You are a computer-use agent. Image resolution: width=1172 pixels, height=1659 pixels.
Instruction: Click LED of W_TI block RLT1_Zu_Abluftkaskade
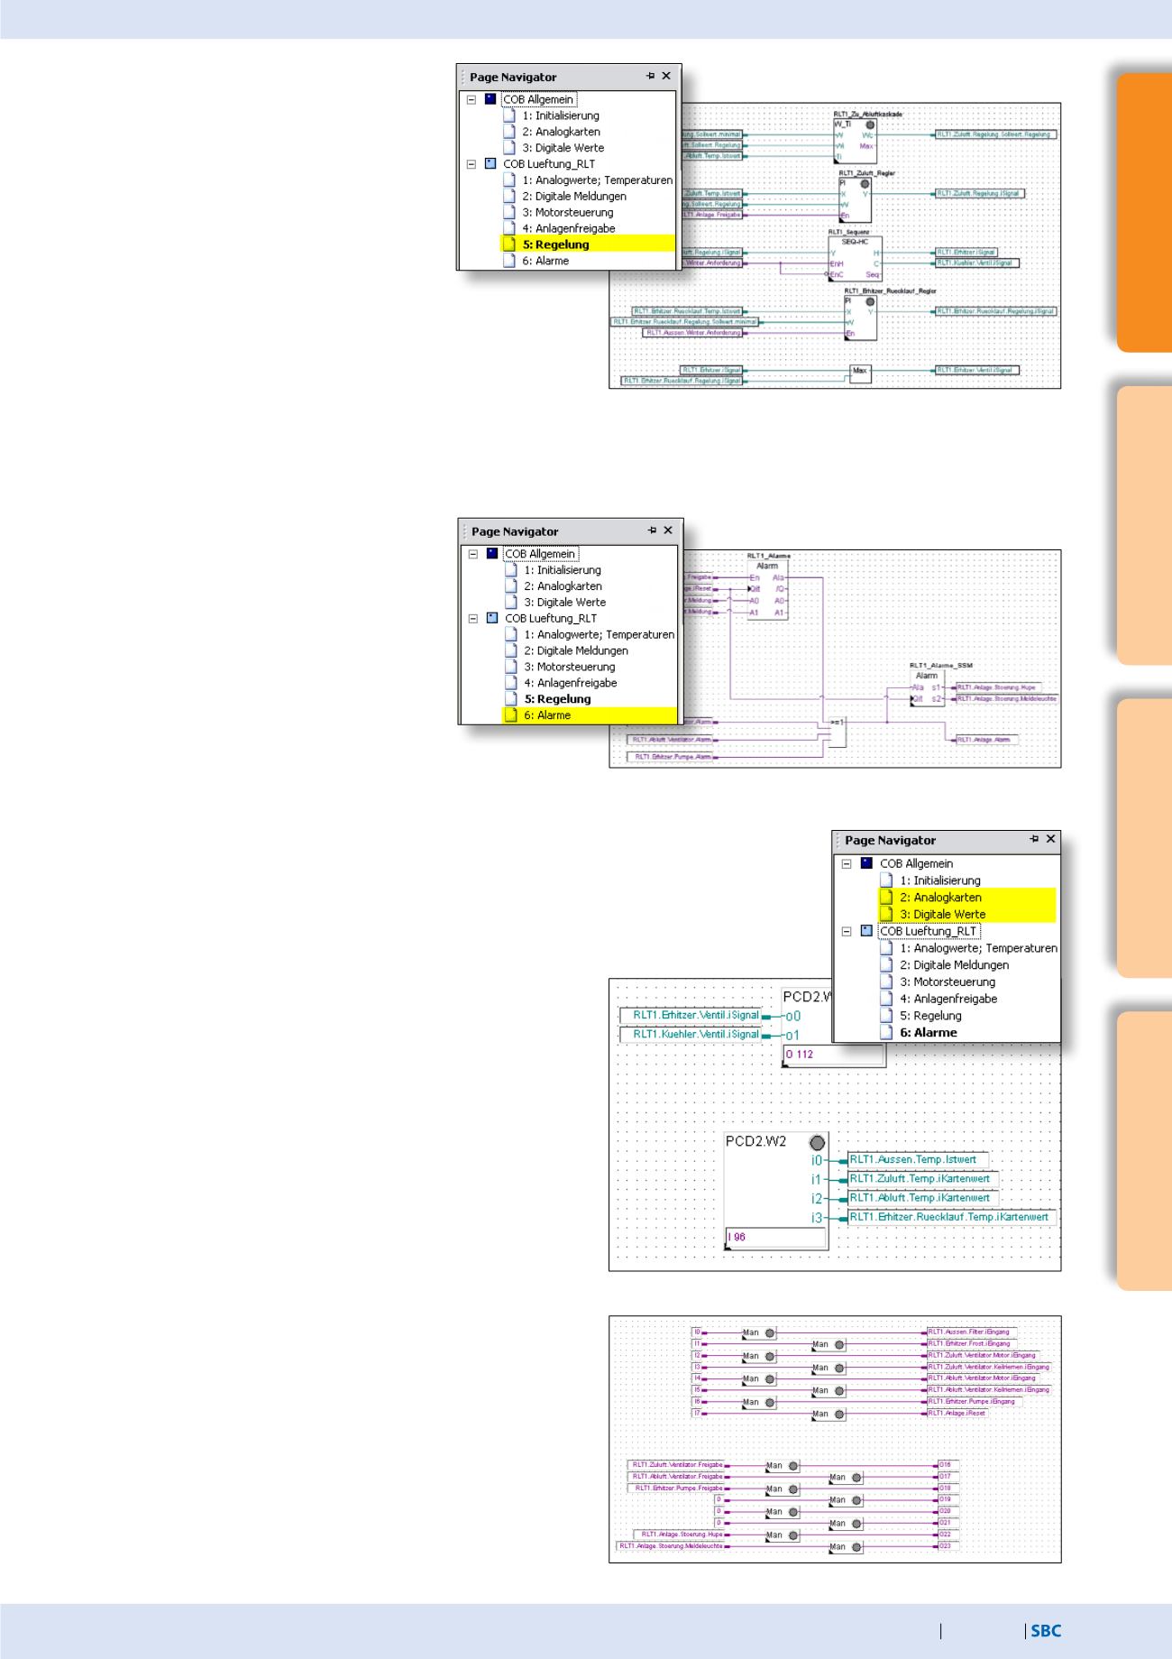pos(868,124)
